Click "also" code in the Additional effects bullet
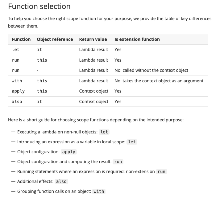 [61, 181]
